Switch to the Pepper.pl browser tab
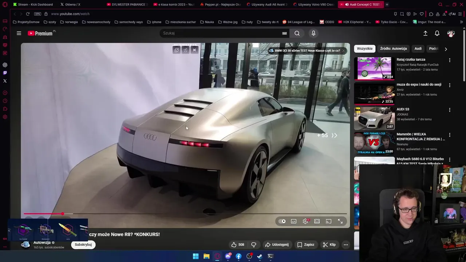The image size is (466, 262). pos(220,4)
